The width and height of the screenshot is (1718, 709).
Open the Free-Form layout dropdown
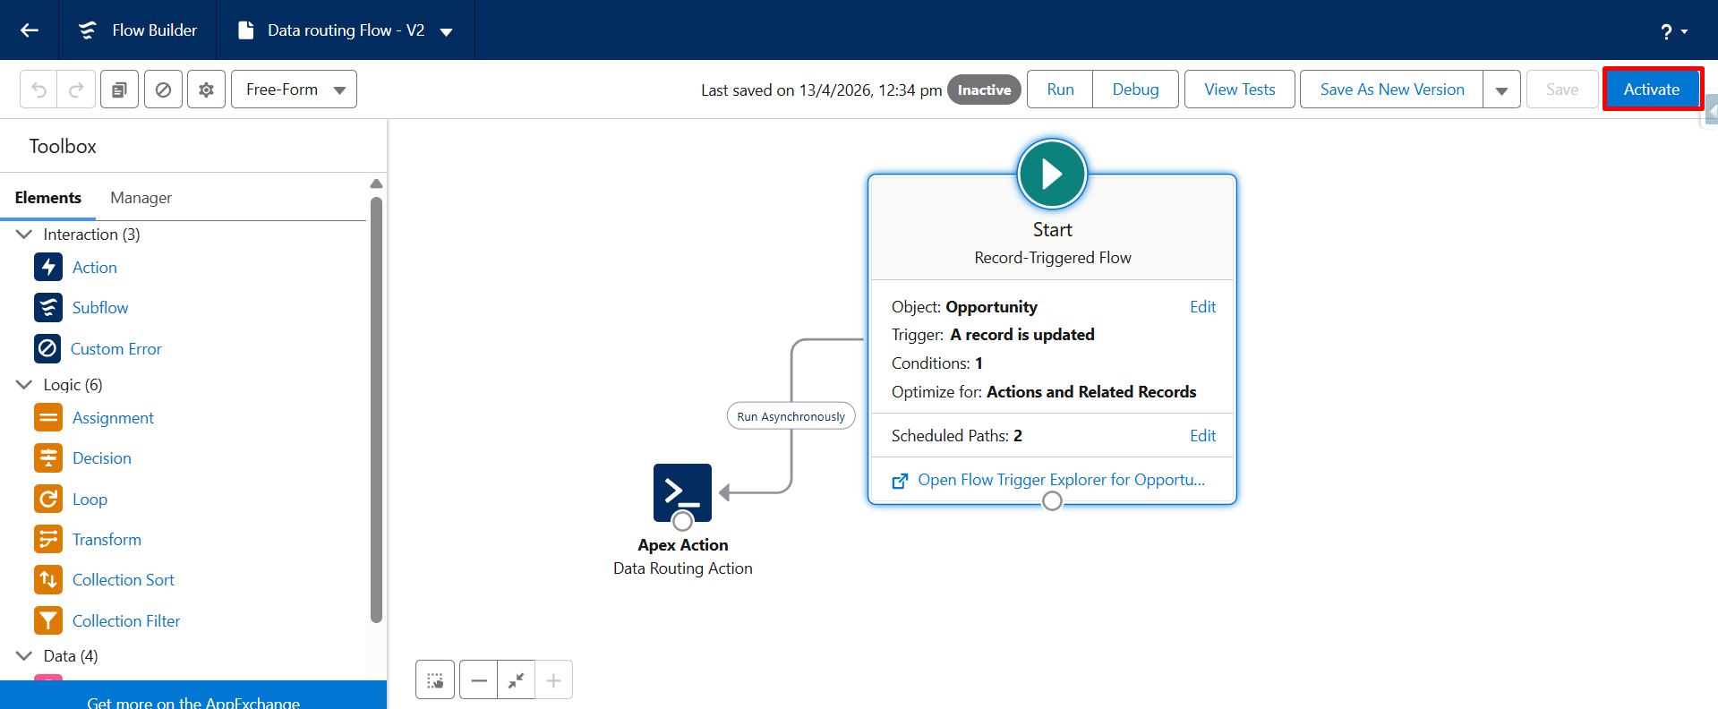click(x=294, y=90)
